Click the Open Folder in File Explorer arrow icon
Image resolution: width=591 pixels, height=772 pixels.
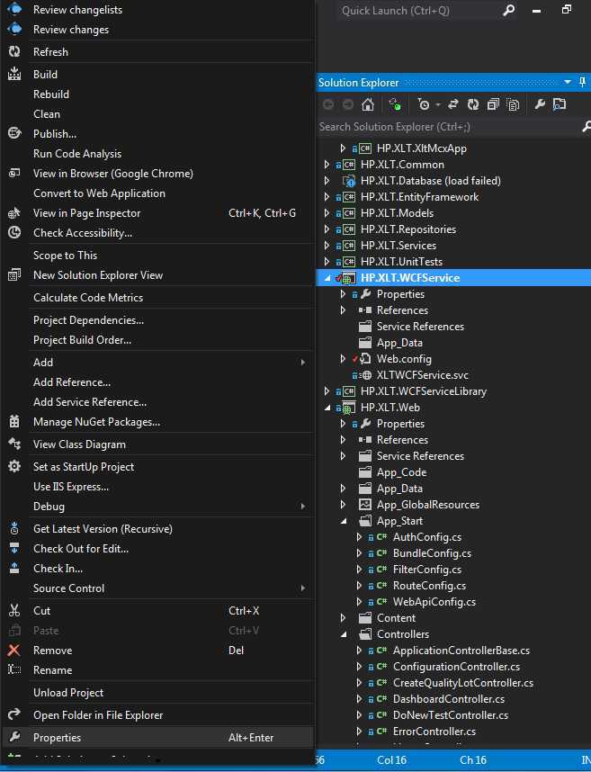pos(14,714)
